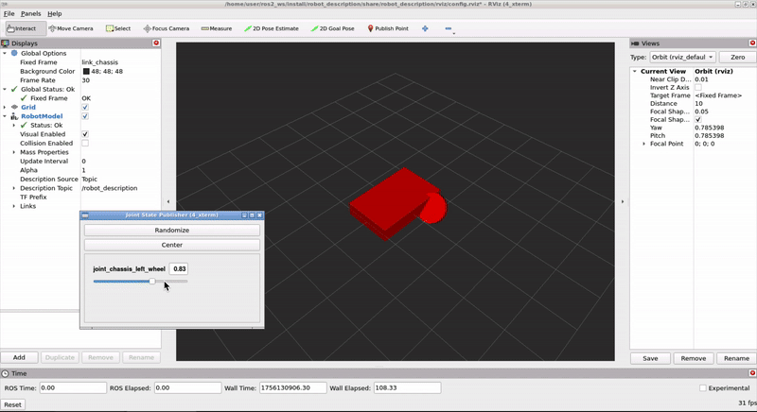This screenshot has height=412, width=757.
Task: Click the blue plus add-tool icon
Action: (x=425, y=28)
